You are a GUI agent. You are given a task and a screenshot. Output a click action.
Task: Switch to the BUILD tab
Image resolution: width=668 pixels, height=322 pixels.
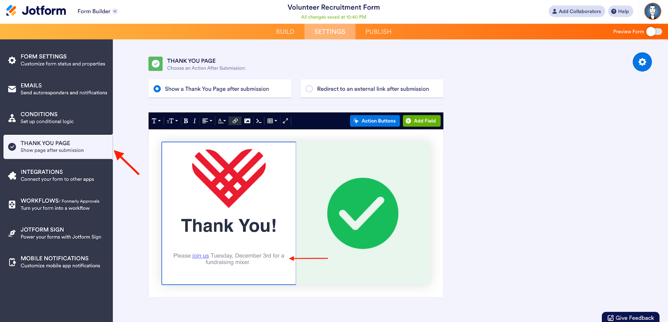pyautogui.click(x=285, y=32)
